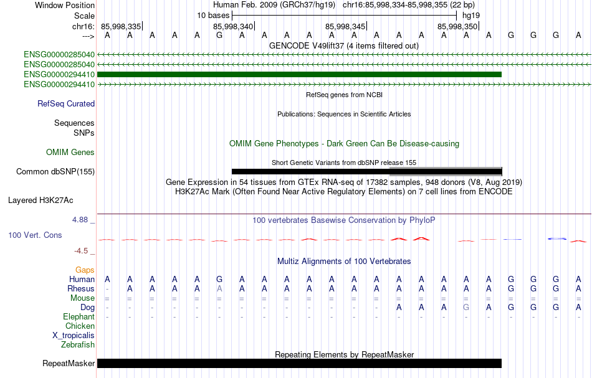
Task: Click the RepeatMasker track label
Action: tap(69, 363)
